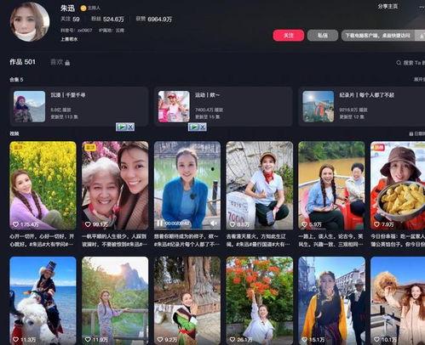Close the overlay X under 千里千寻 card
The height and width of the screenshot is (345, 425).
click(130, 127)
